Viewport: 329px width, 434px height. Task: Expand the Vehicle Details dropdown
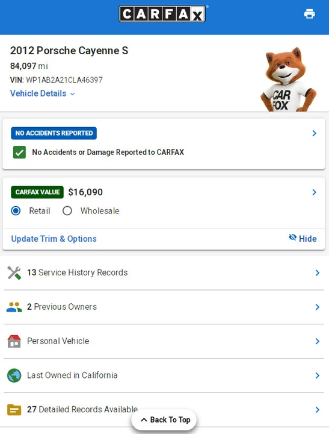click(x=43, y=93)
